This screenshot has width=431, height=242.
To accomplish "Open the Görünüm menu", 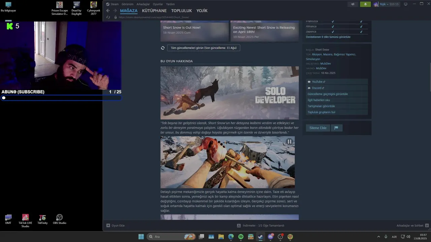I will click(127, 4).
